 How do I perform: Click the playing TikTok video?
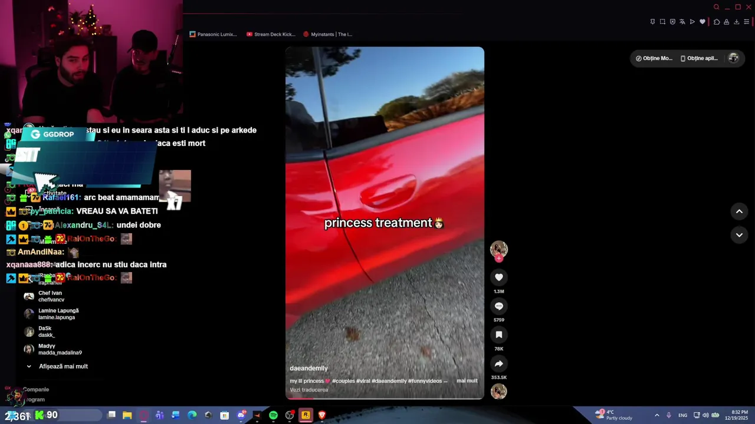pyautogui.click(x=385, y=223)
